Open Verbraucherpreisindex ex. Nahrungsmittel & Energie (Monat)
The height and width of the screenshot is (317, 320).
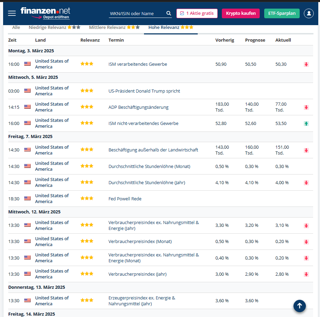(x=154, y=258)
